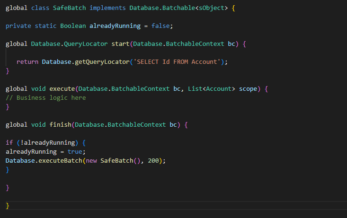Click the 'finish' method name

click(60, 124)
